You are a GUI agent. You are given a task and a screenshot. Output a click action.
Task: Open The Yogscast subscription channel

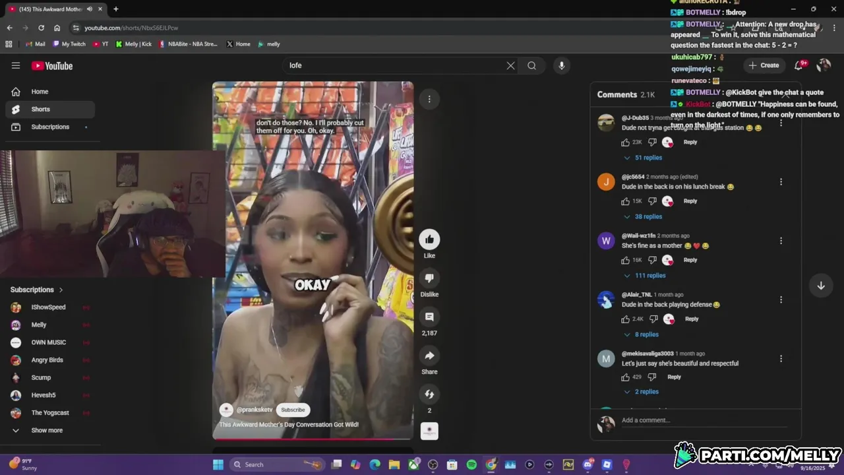(50, 413)
